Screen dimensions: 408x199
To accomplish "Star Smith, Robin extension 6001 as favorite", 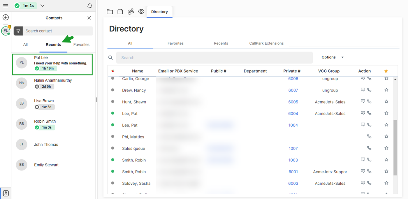I will pos(386,172).
